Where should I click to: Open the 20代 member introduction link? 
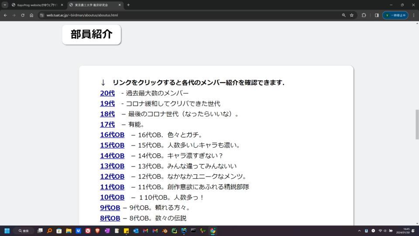pyautogui.click(x=107, y=93)
